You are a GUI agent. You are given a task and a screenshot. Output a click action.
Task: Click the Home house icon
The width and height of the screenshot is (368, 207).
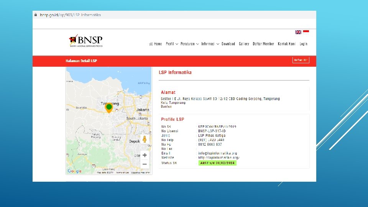tap(151, 44)
